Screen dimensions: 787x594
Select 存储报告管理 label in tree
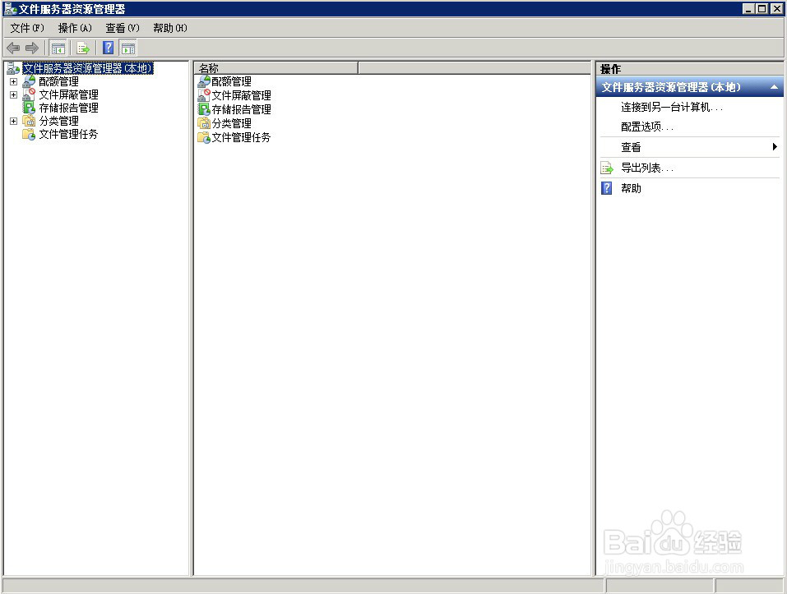click(69, 108)
